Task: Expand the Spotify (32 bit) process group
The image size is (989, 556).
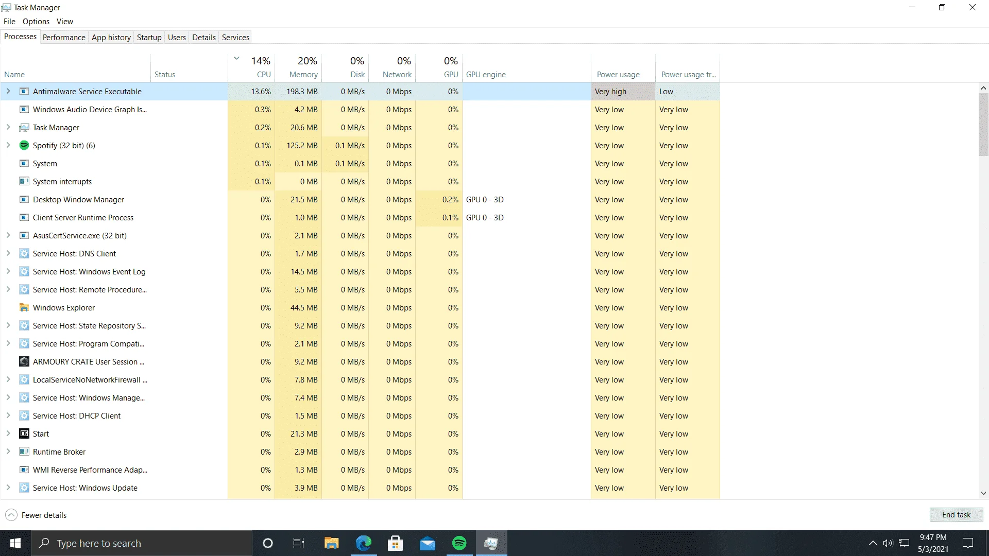Action: tap(8, 146)
